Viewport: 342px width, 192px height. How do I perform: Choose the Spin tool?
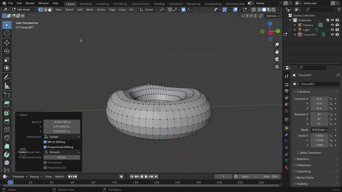coord(7,155)
